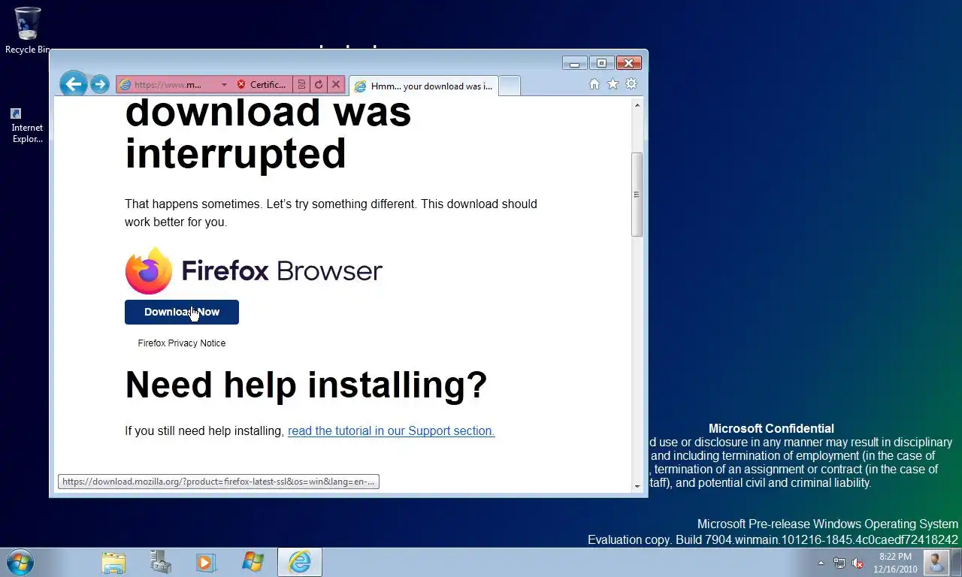This screenshot has height=577, width=962.
Task: Open Windows Explorer from the taskbar
Action: pyautogui.click(x=113, y=562)
